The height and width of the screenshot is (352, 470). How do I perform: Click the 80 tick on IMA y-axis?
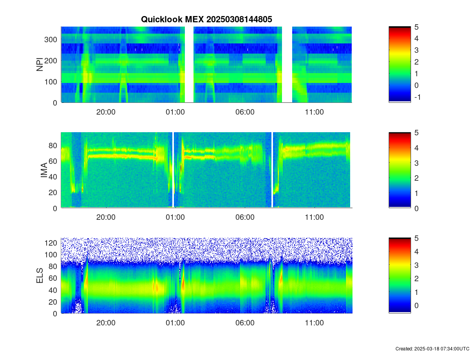[54, 145]
